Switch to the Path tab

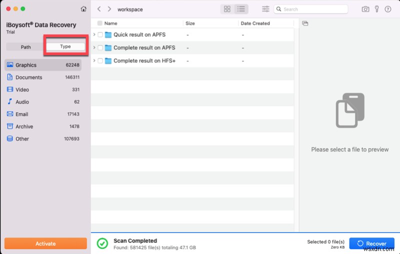pos(26,47)
